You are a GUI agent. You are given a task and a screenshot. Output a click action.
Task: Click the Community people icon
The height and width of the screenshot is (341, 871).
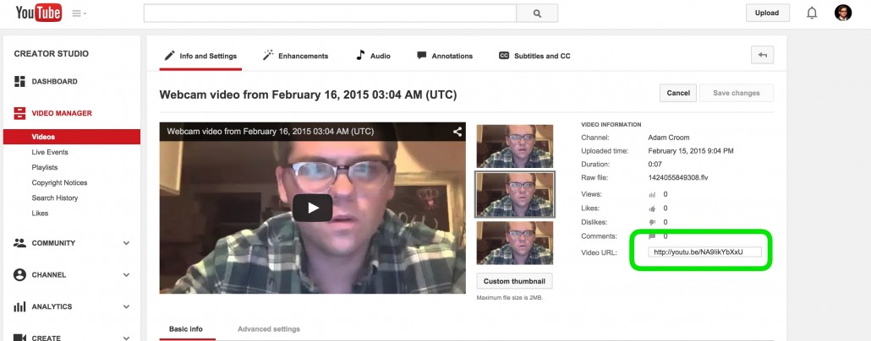(19, 243)
